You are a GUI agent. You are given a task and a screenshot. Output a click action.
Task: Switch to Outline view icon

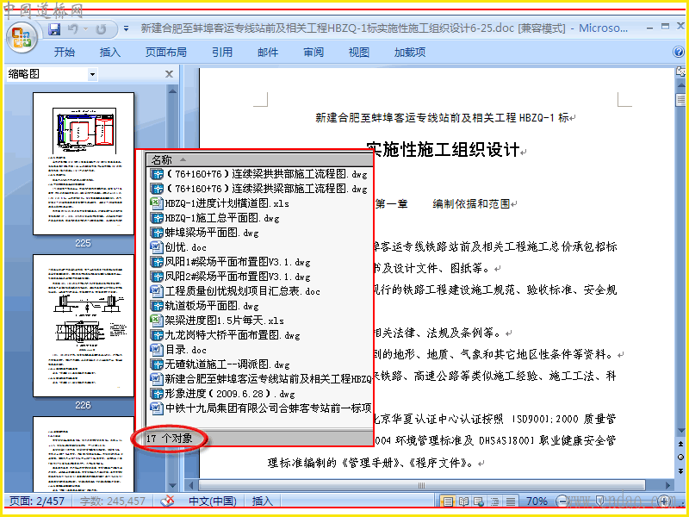point(494,501)
